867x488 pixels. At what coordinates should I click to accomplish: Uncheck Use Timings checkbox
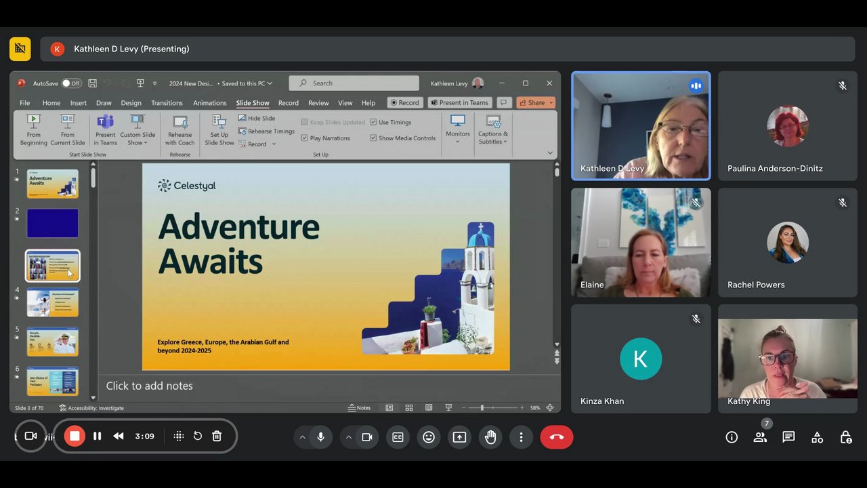(x=373, y=122)
